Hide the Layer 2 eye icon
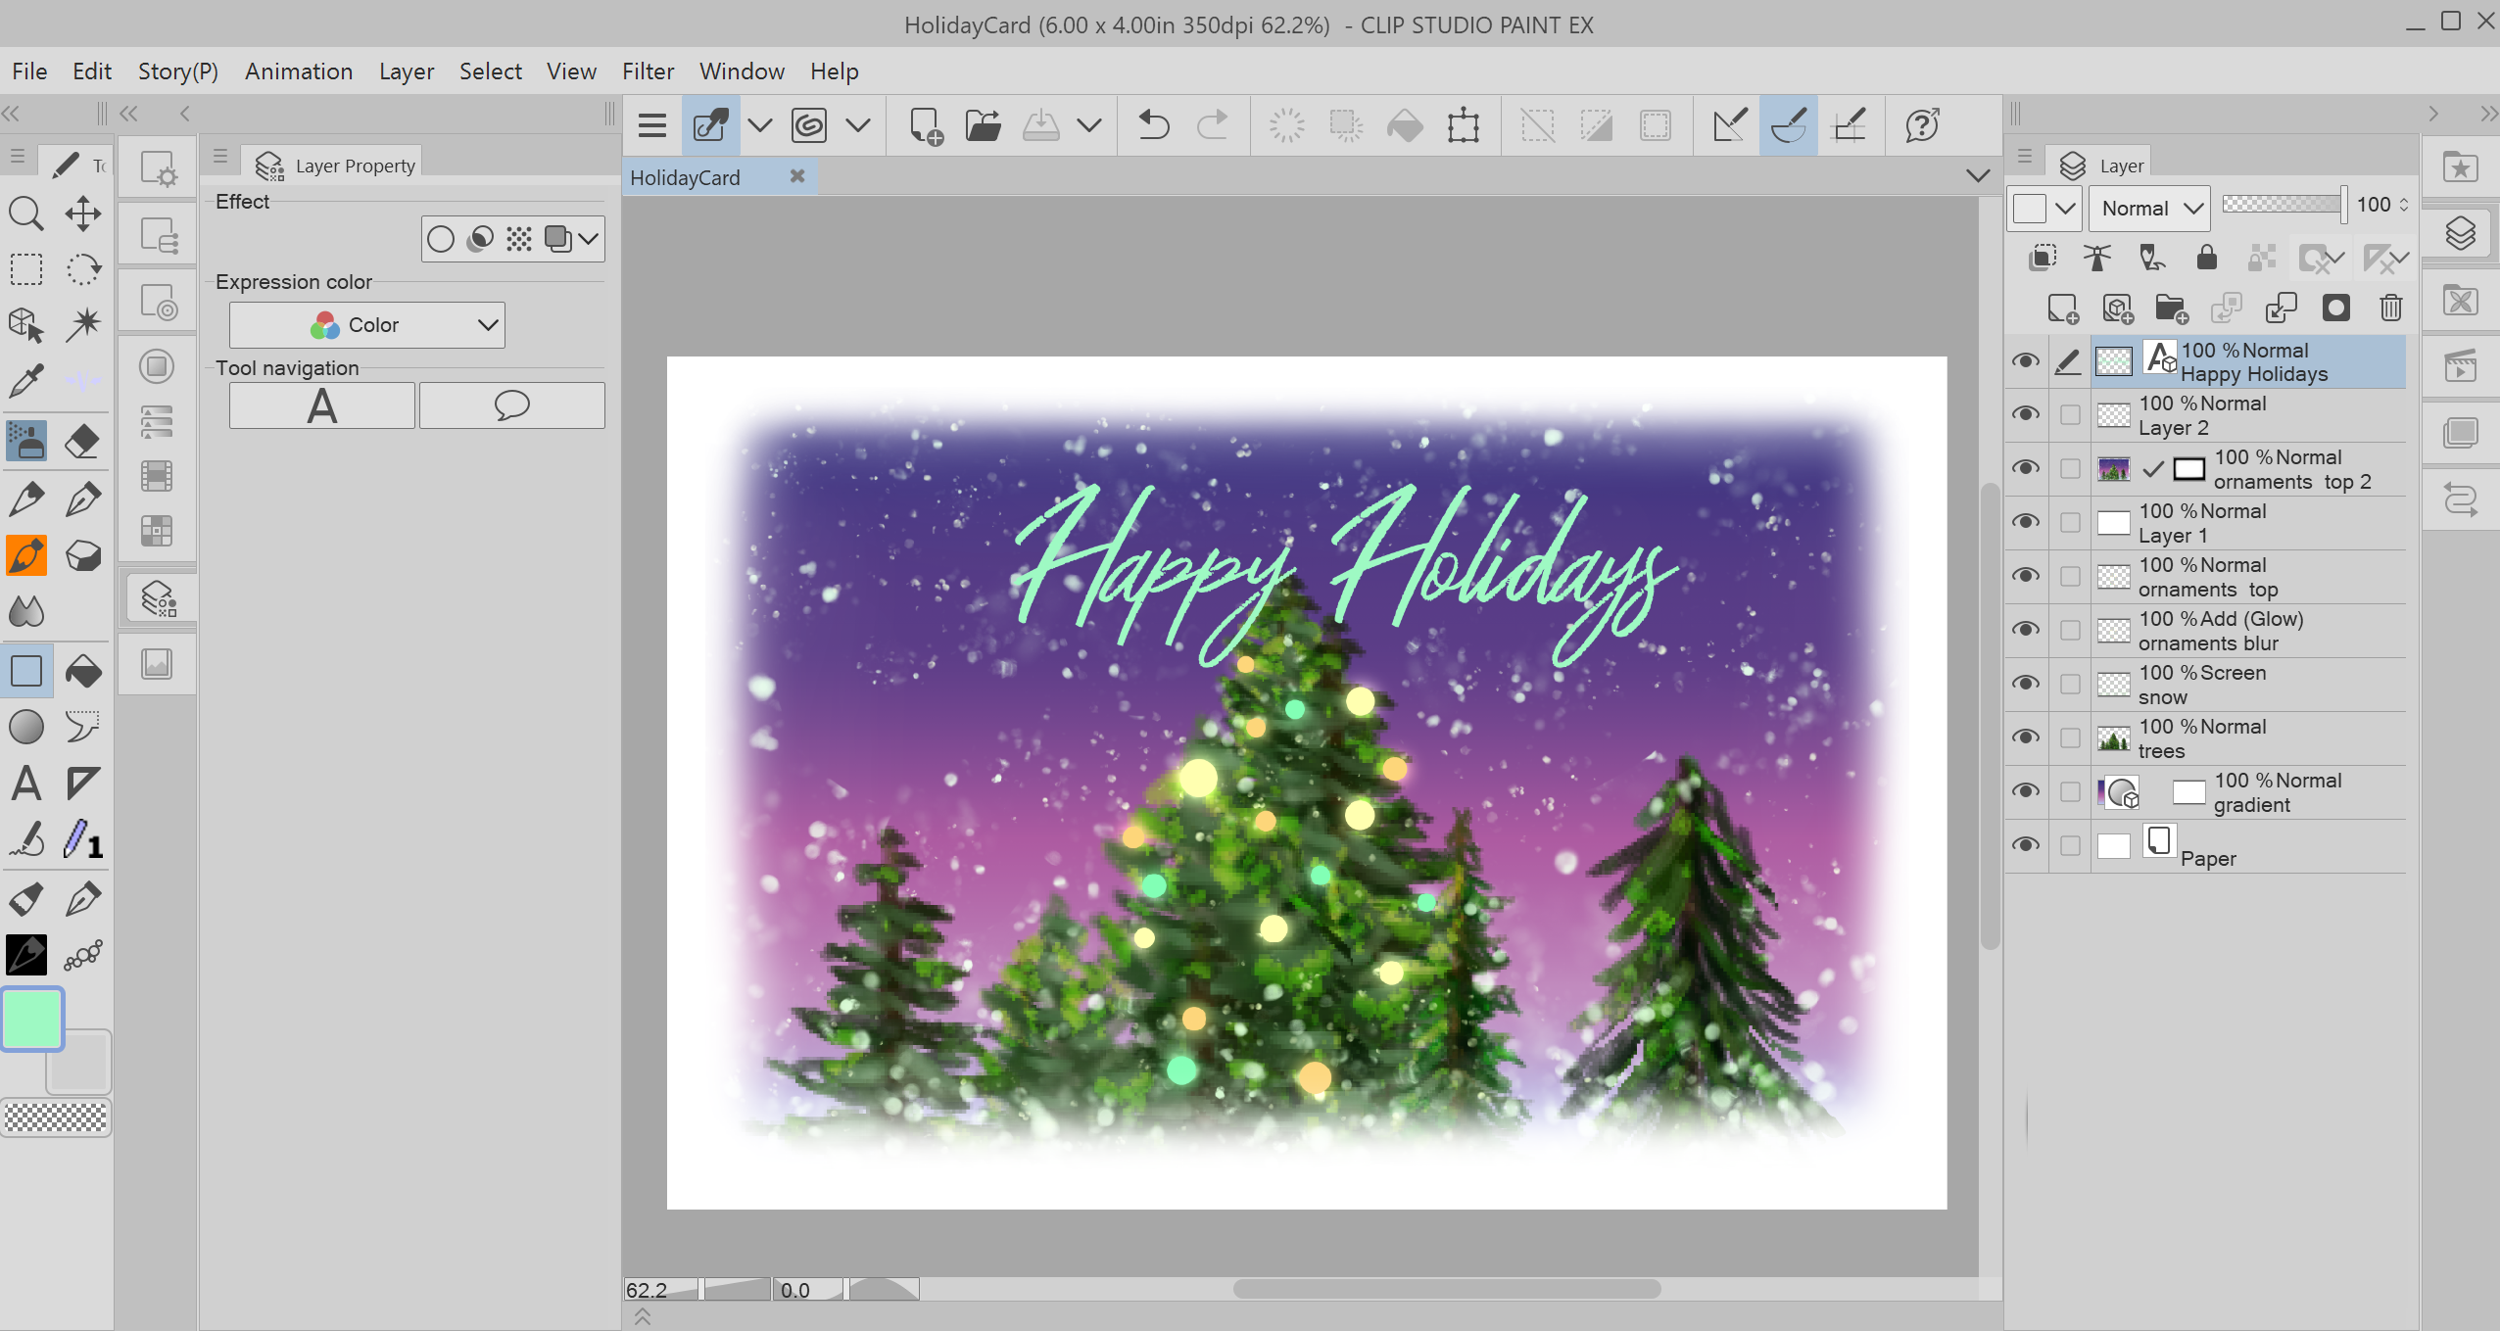 coord(2025,414)
